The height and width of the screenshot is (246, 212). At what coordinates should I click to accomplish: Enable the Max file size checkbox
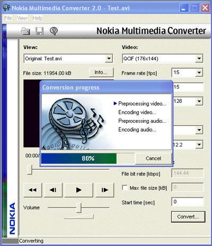(125, 188)
